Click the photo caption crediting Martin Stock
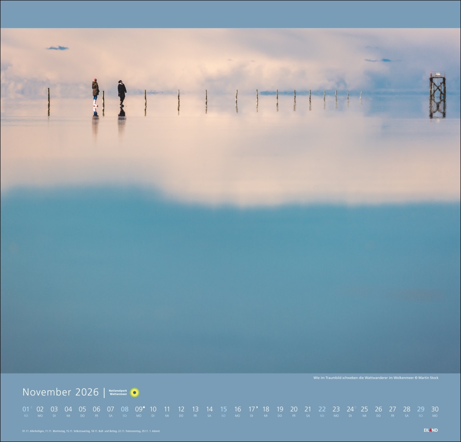Image resolution: width=461 pixels, height=442 pixels. pyautogui.click(x=375, y=378)
